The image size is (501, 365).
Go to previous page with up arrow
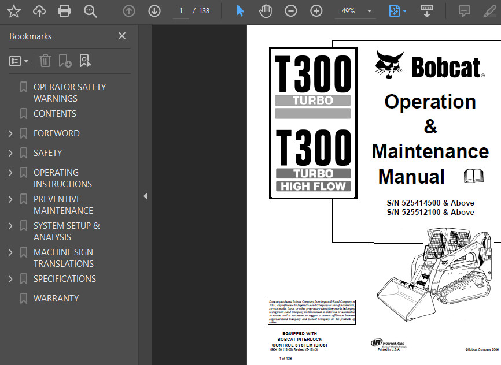pyautogui.click(x=129, y=11)
